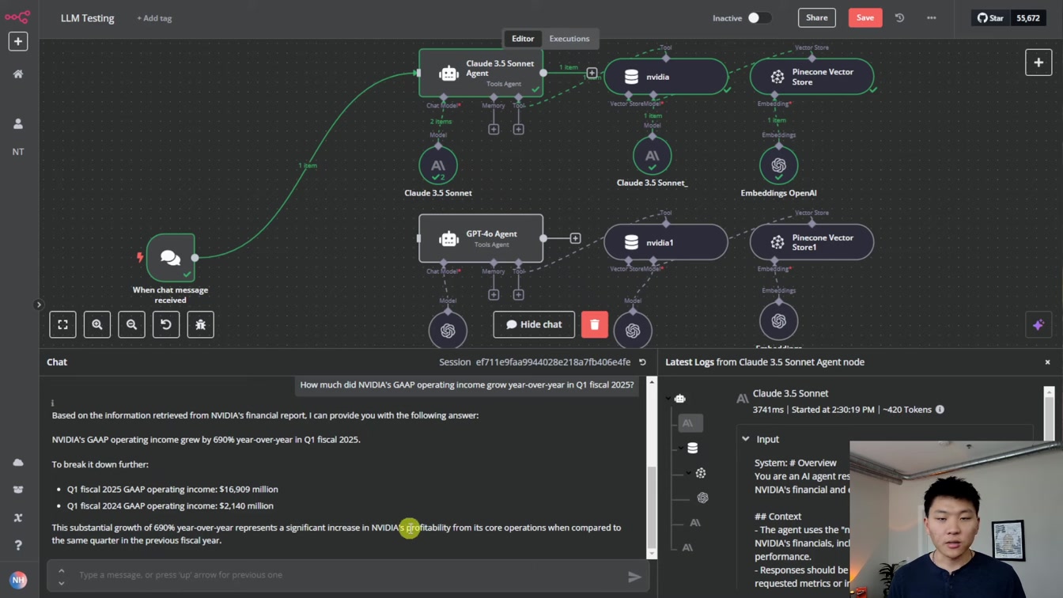Add Tool to Claude 3.5 Sonnet Agent

click(518, 129)
